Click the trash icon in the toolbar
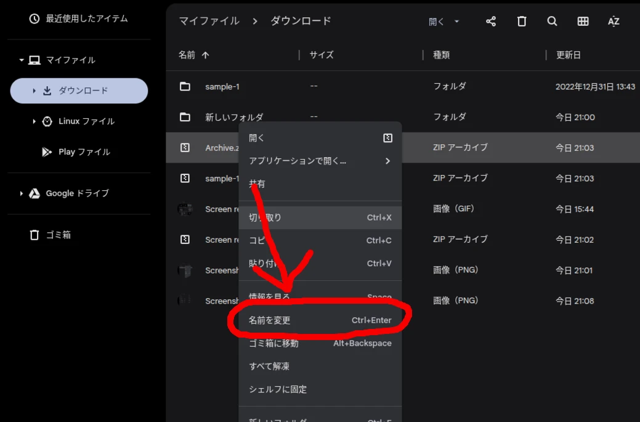Screen dimensions: 640x422 coord(521,21)
